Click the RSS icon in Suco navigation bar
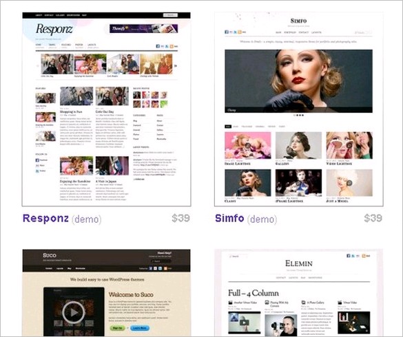Image resolution: width=403 pixels, height=337 pixels. coord(165,268)
